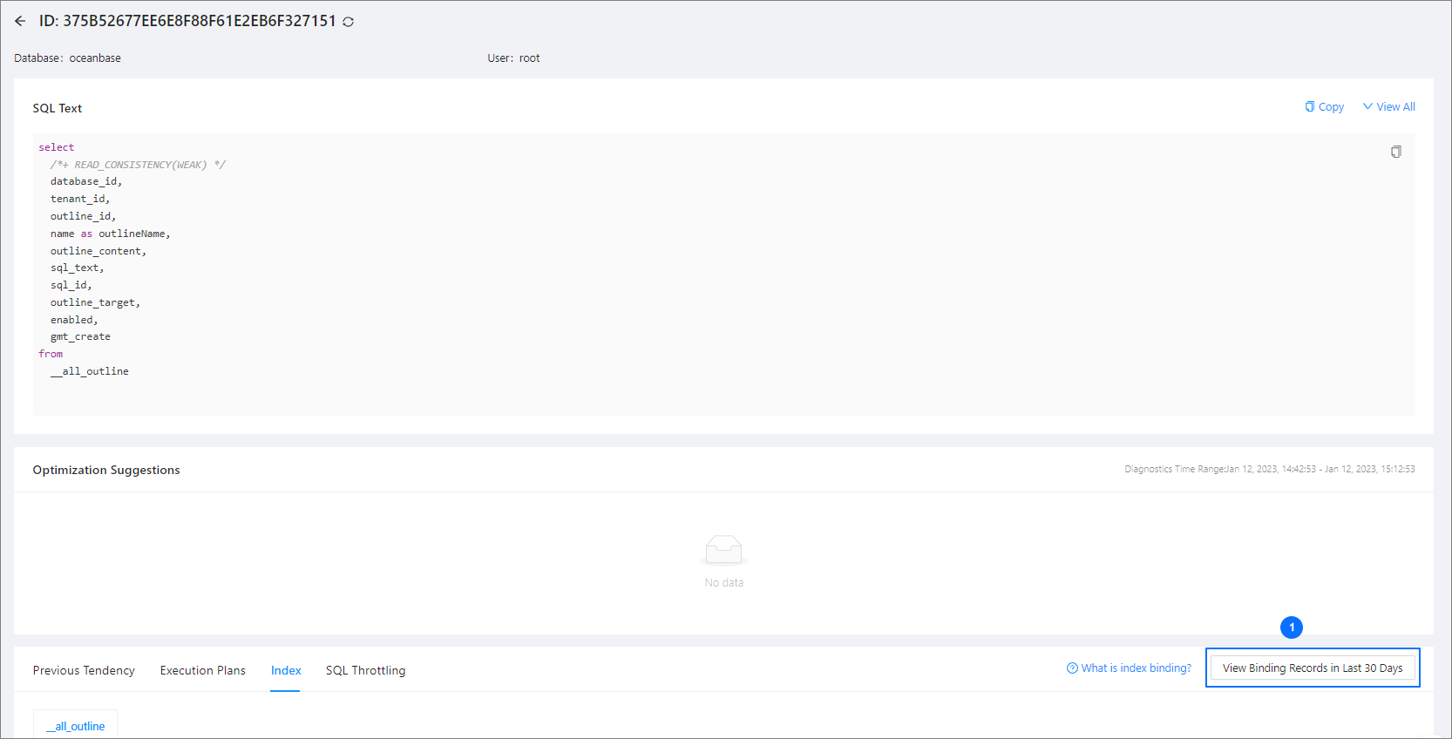The image size is (1452, 739).
Task: Click the blue number 1 step badge
Action: (1291, 627)
